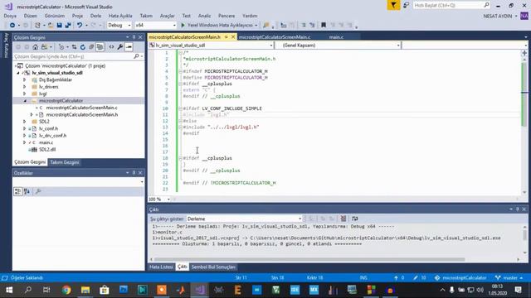Click Yerel Windows Hata Ayıklayıcısı button label
Screen dimensions: 531x298
[220, 26]
